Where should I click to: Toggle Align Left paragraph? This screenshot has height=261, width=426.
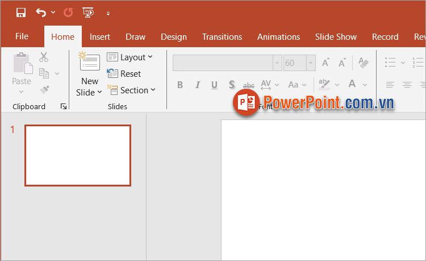[390, 85]
